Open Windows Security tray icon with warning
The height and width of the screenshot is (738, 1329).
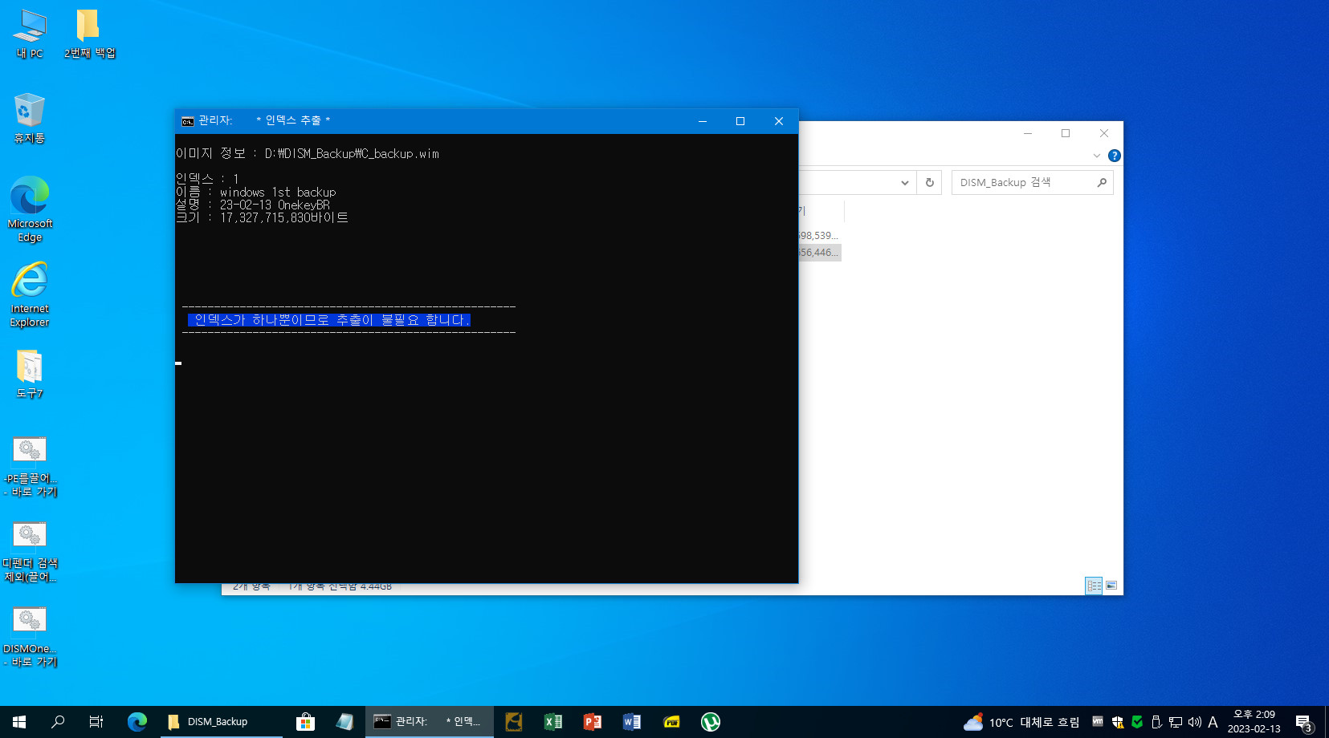pyautogui.click(x=1118, y=722)
